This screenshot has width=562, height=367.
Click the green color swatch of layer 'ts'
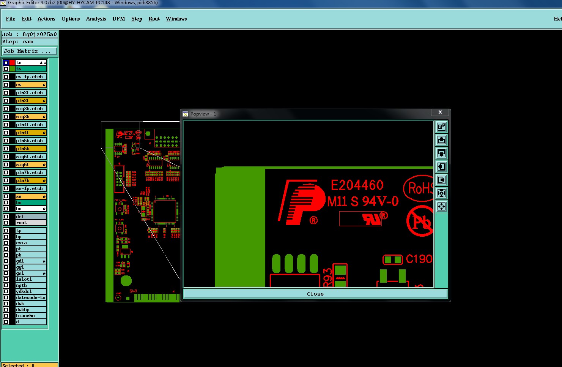(12, 69)
